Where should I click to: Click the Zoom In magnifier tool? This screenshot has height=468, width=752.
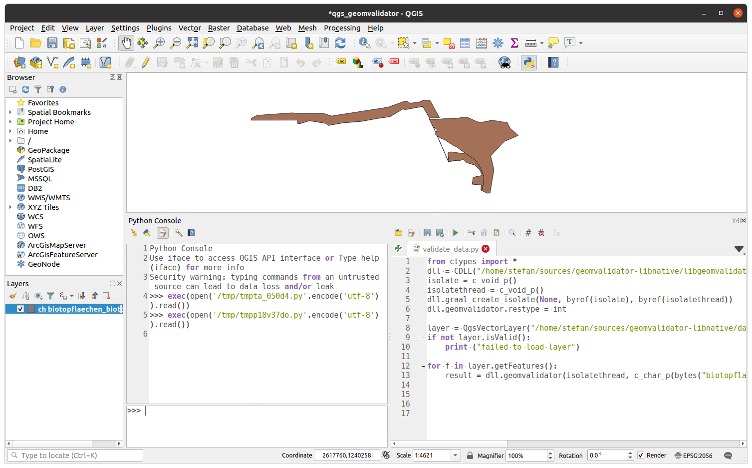159,43
